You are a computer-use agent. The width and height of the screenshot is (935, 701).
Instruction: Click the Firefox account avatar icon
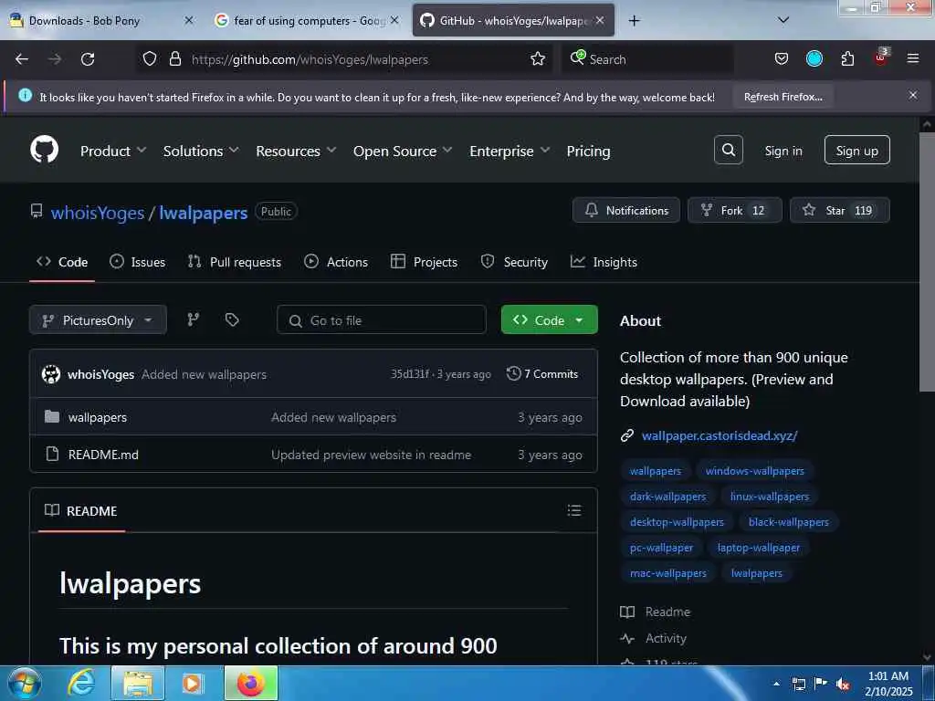[x=814, y=58]
